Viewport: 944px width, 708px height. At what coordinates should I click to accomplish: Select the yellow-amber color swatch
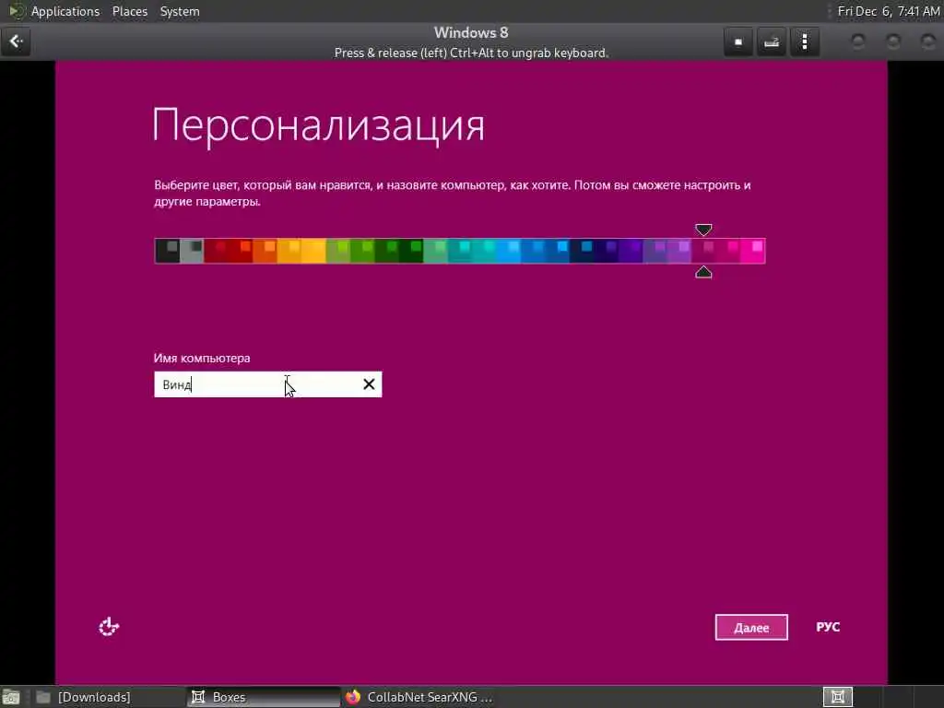click(x=313, y=251)
